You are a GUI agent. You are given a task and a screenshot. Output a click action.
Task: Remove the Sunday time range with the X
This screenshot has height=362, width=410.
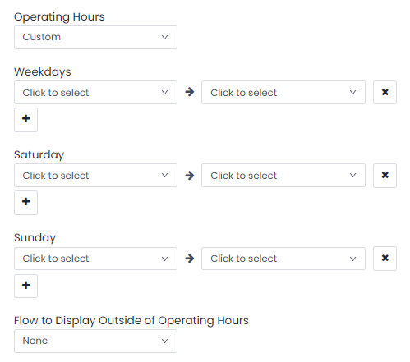coord(385,259)
